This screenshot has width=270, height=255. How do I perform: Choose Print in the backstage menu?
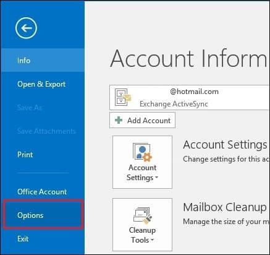42,155
